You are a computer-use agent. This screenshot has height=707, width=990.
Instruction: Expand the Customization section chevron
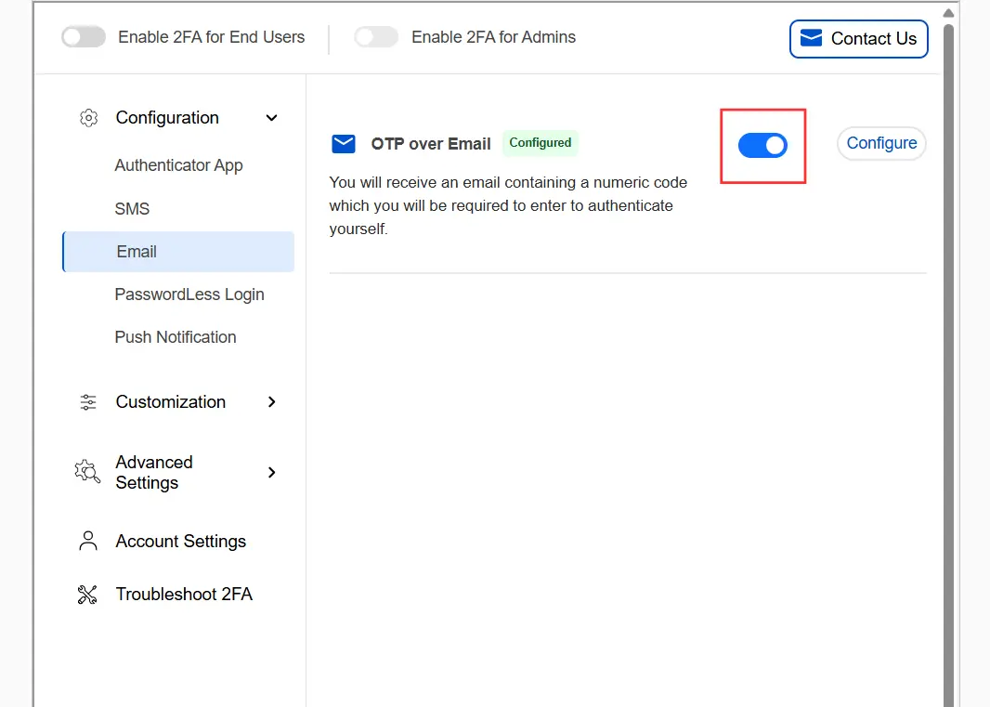[x=271, y=402]
